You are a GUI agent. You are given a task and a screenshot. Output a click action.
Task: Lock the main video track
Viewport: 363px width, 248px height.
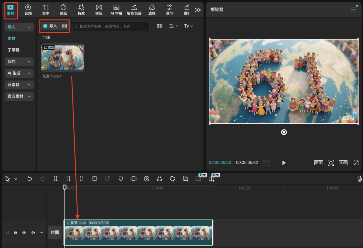(15, 233)
